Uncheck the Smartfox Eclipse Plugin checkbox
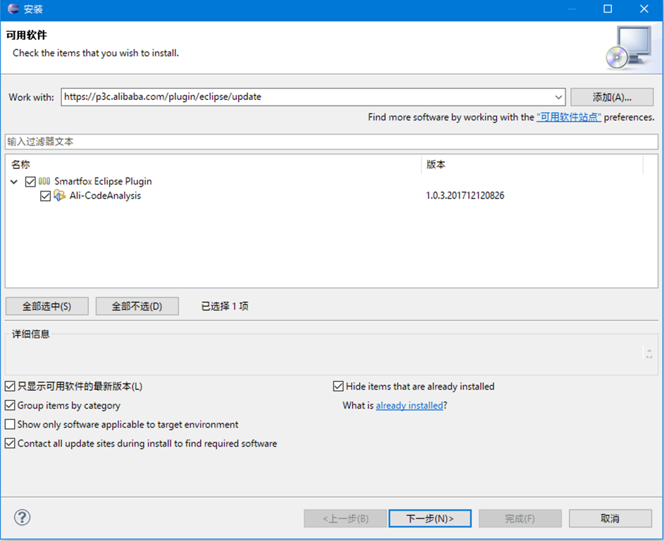This screenshot has height=541, width=664. pos(30,182)
